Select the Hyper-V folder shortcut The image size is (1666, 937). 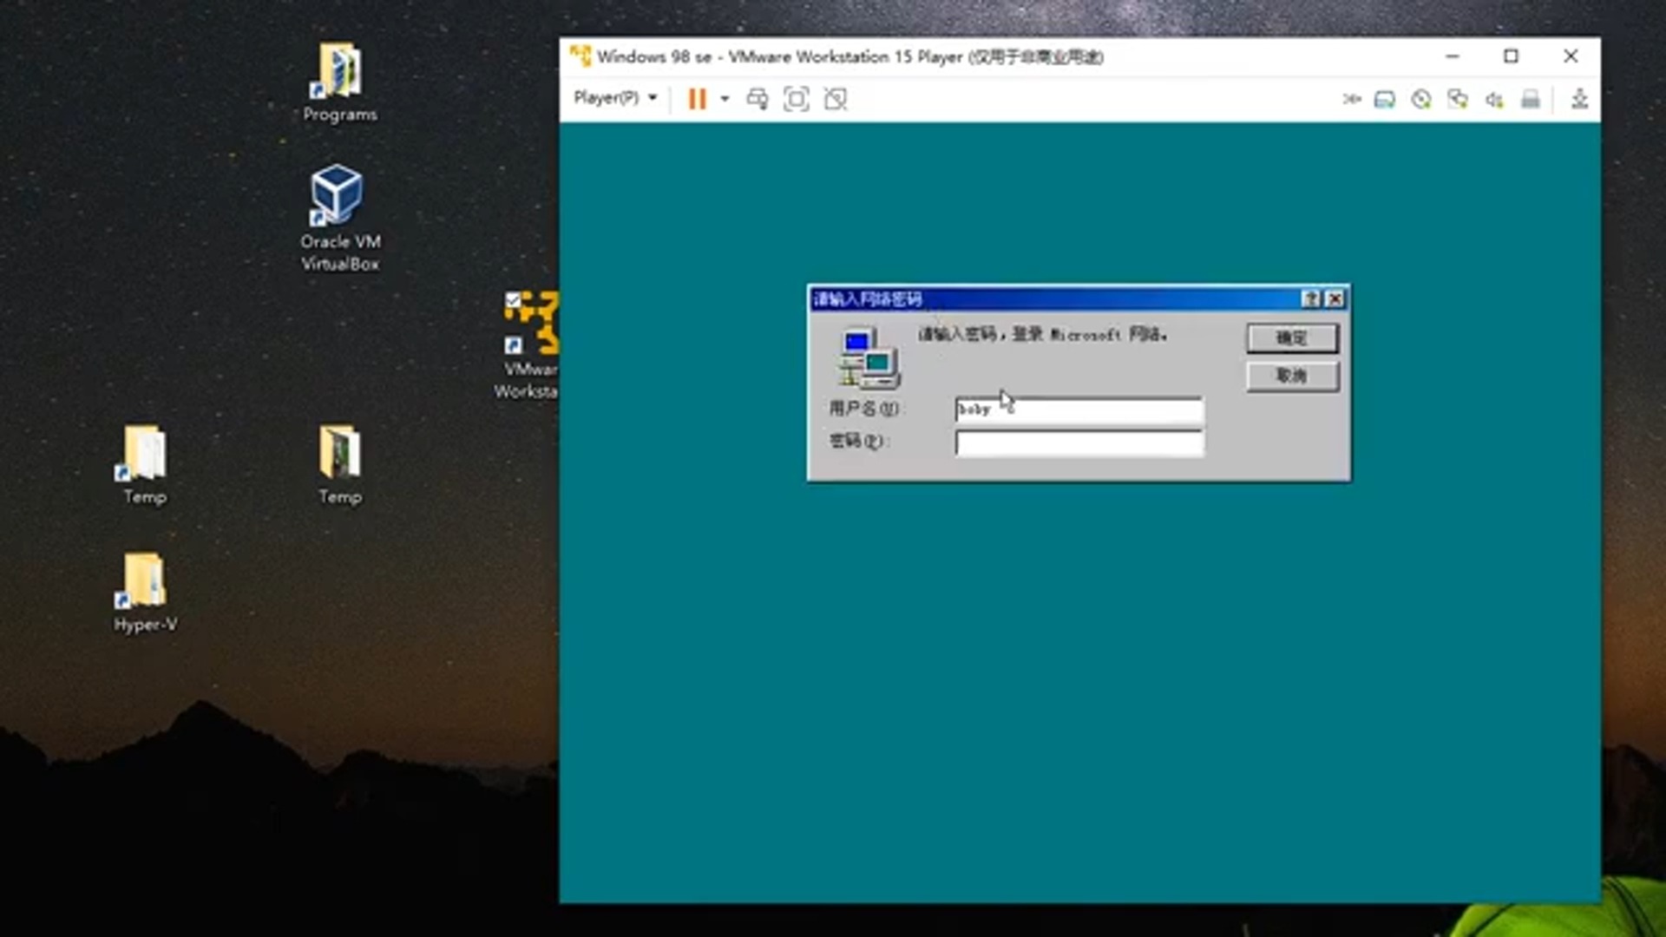tap(144, 593)
